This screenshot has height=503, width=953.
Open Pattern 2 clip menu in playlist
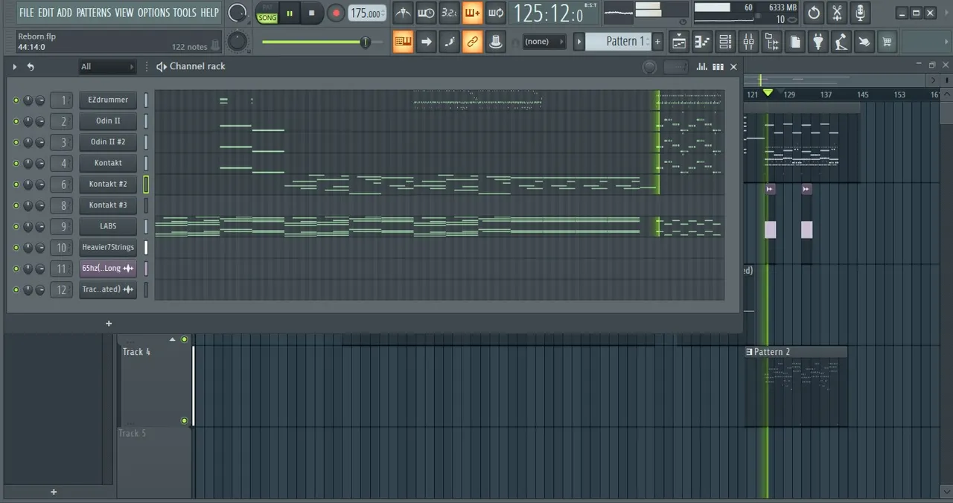coord(749,352)
